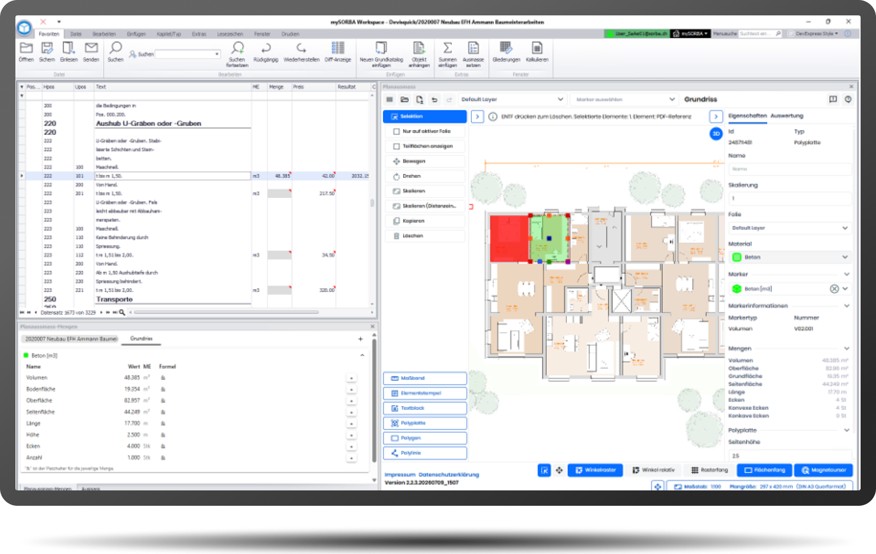
Task: Click Ausmasse setzen icon
Action: 473,48
